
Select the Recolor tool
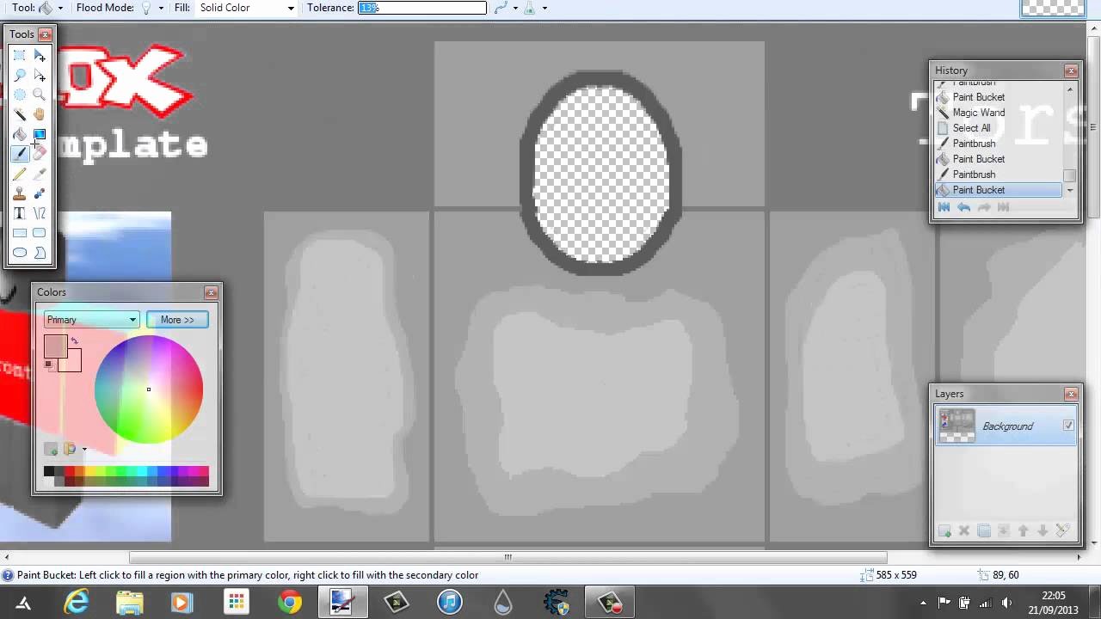point(40,193)
